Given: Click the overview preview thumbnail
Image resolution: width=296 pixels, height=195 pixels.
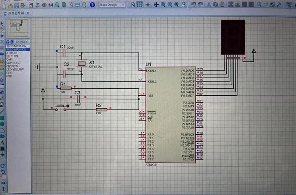Looking at the screenshot, I should [x=18, y=28].
